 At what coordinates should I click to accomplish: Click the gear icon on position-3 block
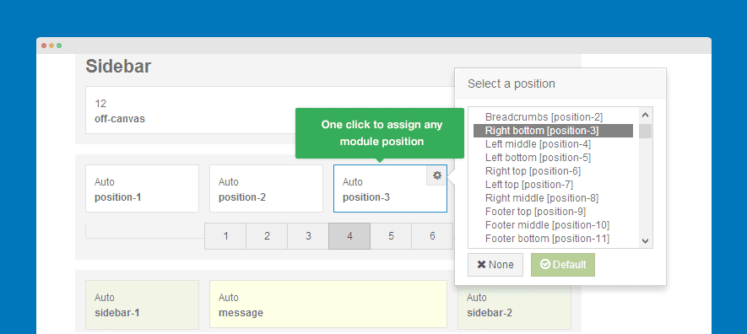coord(437,175)
